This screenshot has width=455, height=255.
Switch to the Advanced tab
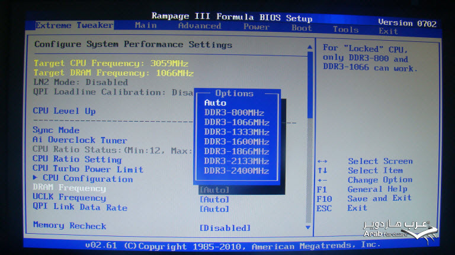[x=200, y=26]
